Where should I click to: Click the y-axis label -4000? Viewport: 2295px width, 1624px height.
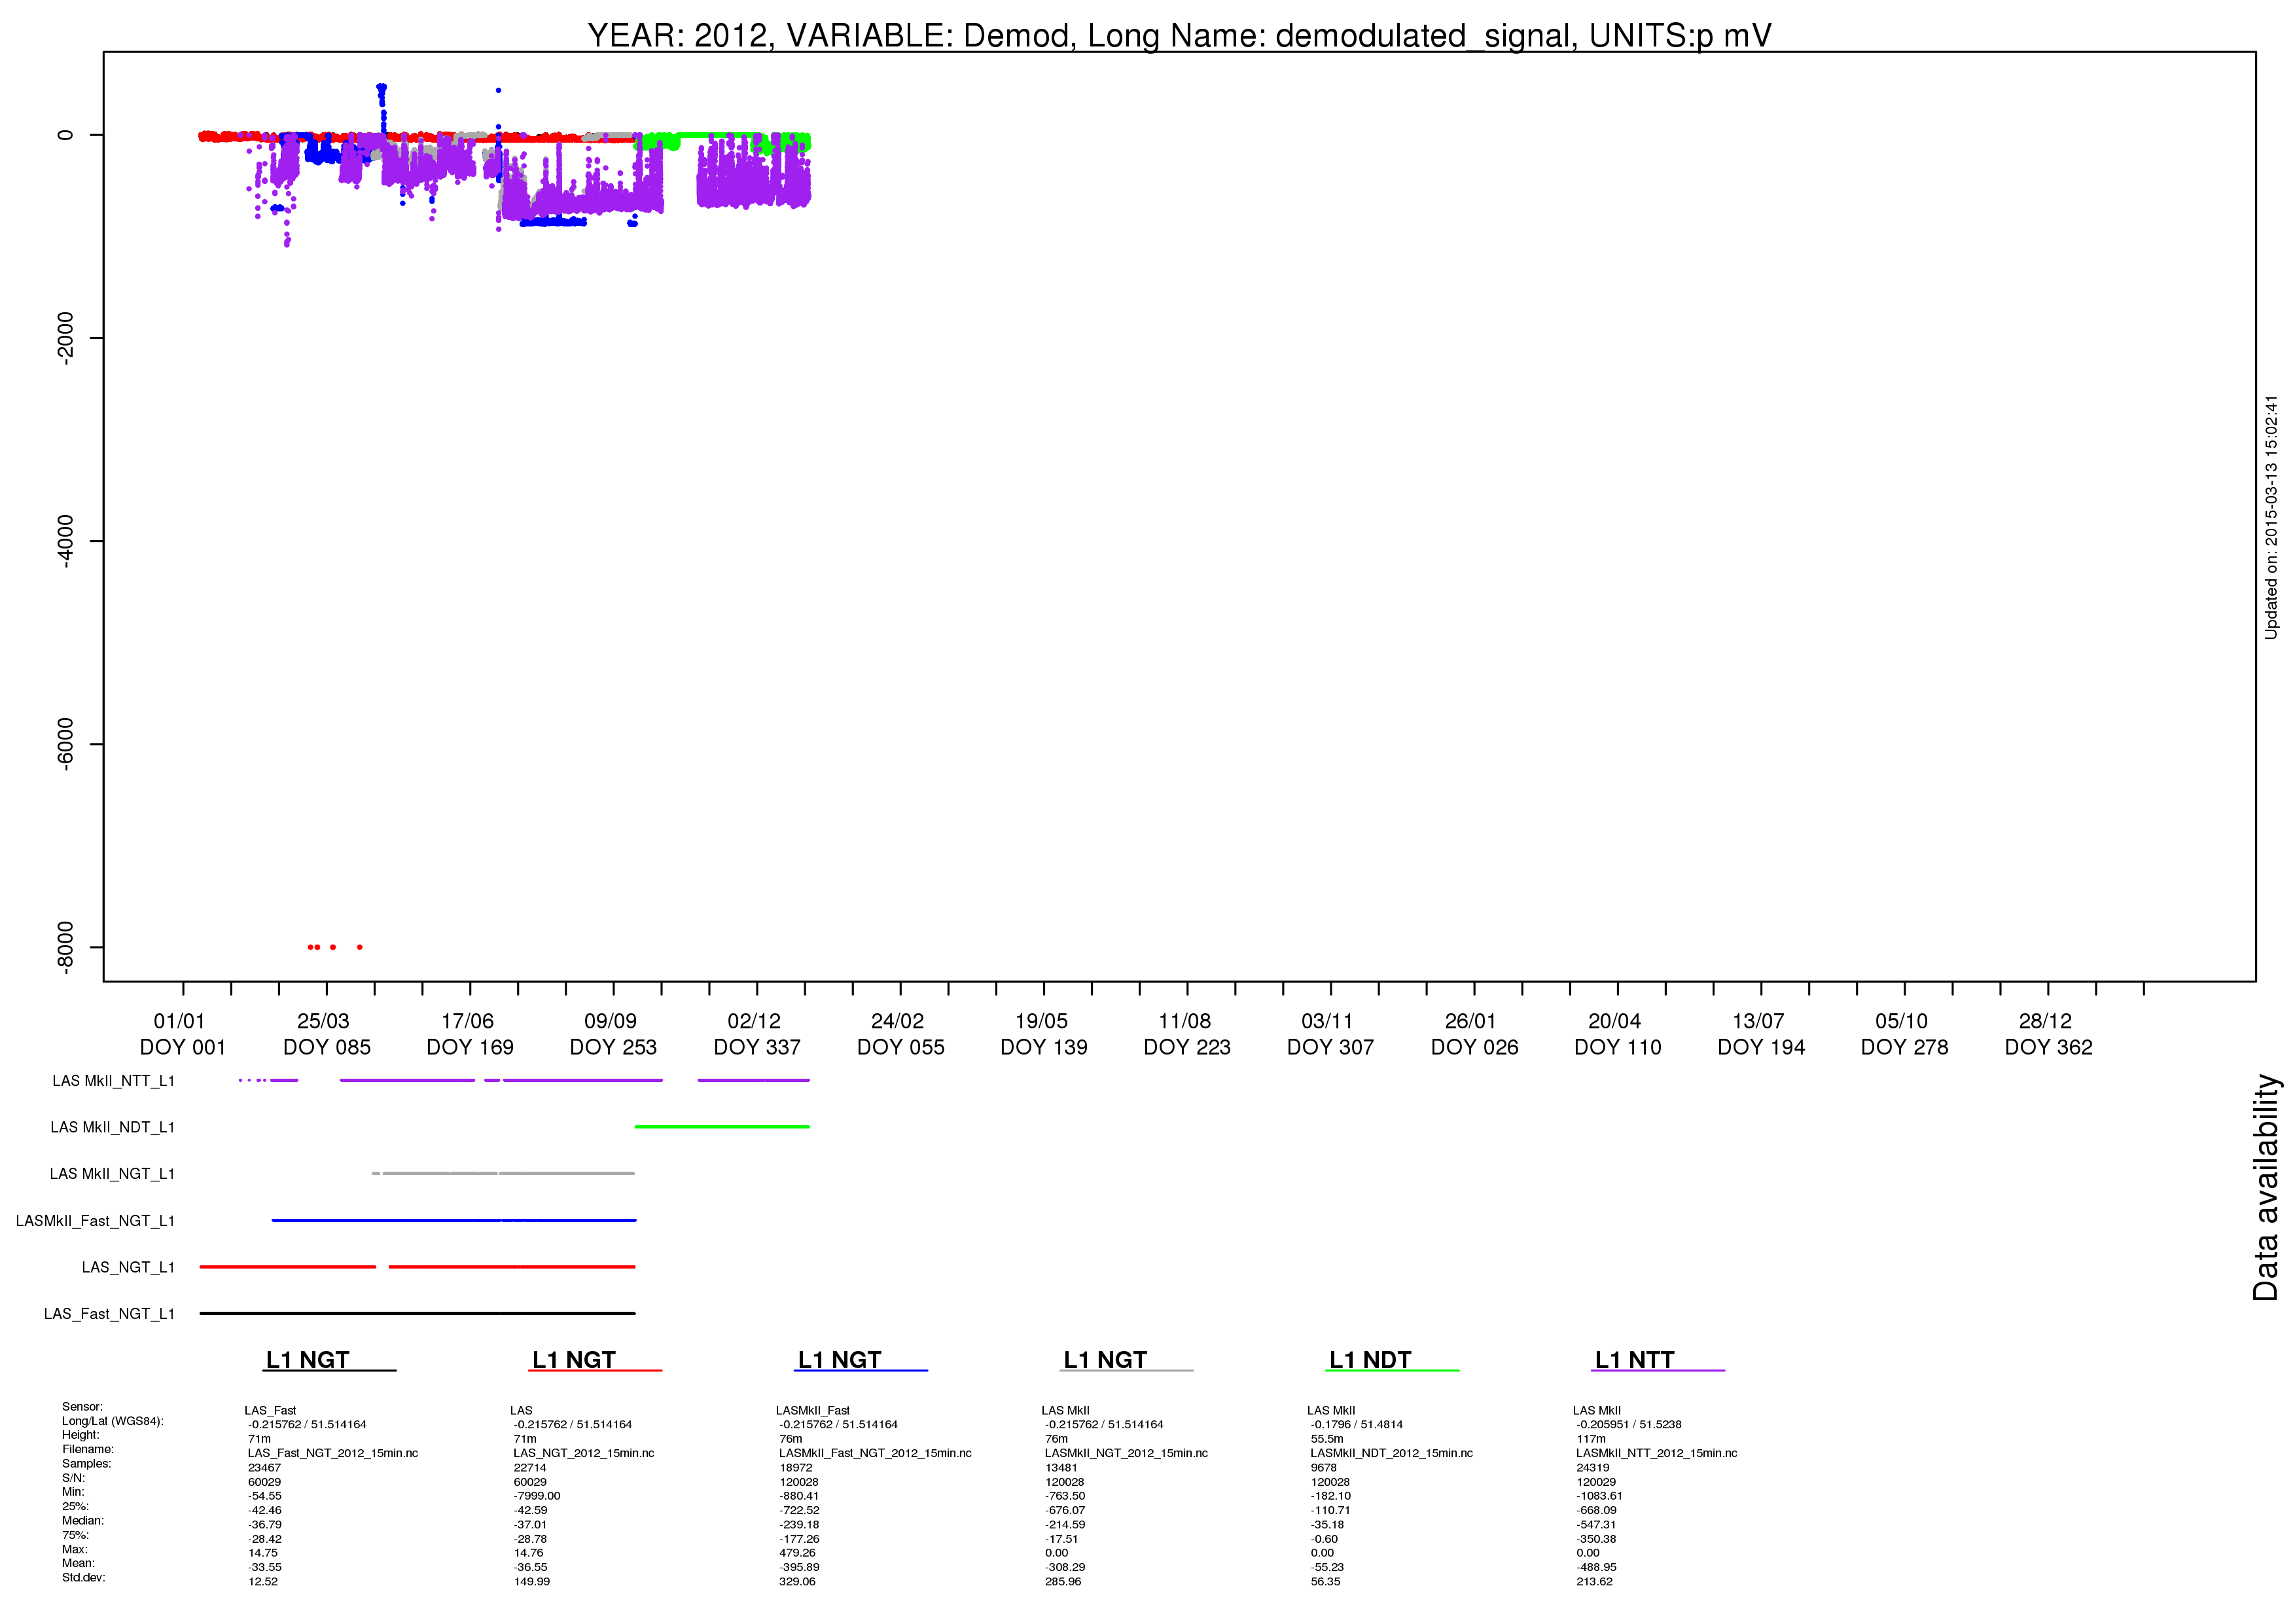65,541
